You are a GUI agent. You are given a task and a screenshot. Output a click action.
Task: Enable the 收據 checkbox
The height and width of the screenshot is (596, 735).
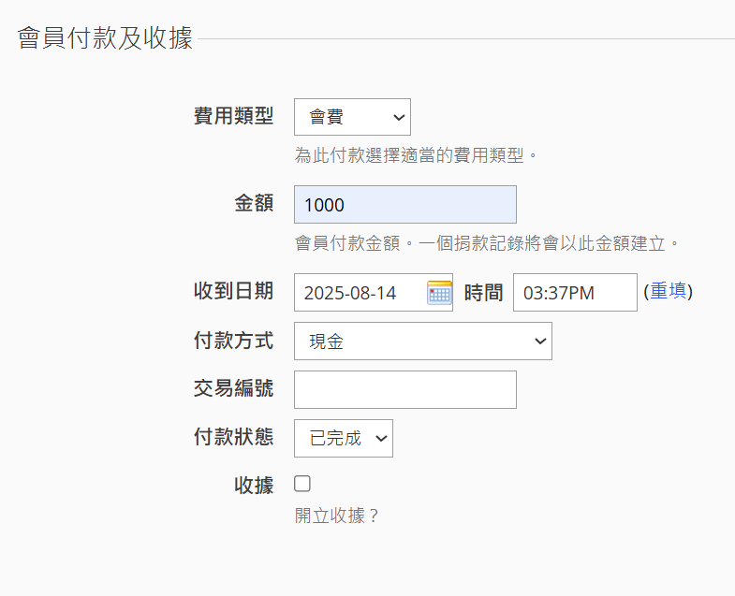coord(302,484)
